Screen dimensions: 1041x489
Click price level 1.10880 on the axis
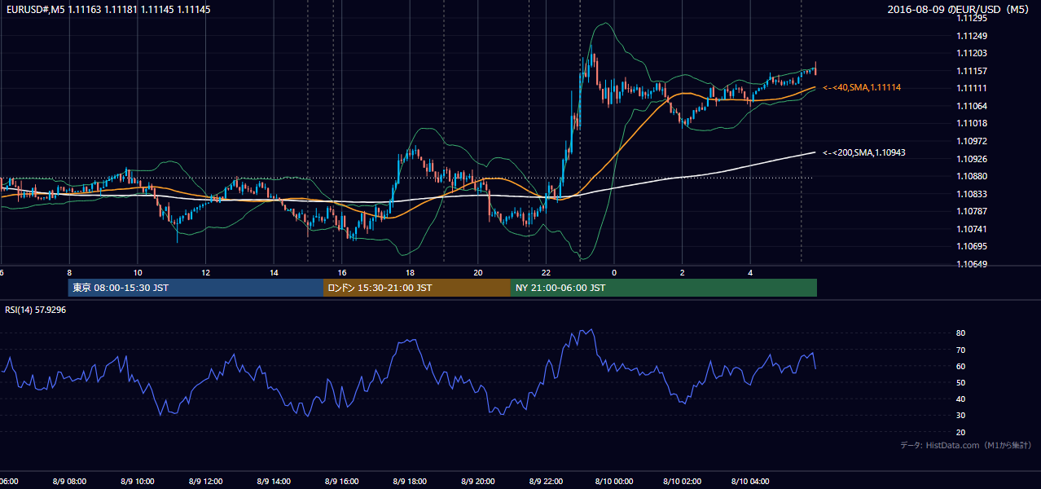tap(973, 176)
